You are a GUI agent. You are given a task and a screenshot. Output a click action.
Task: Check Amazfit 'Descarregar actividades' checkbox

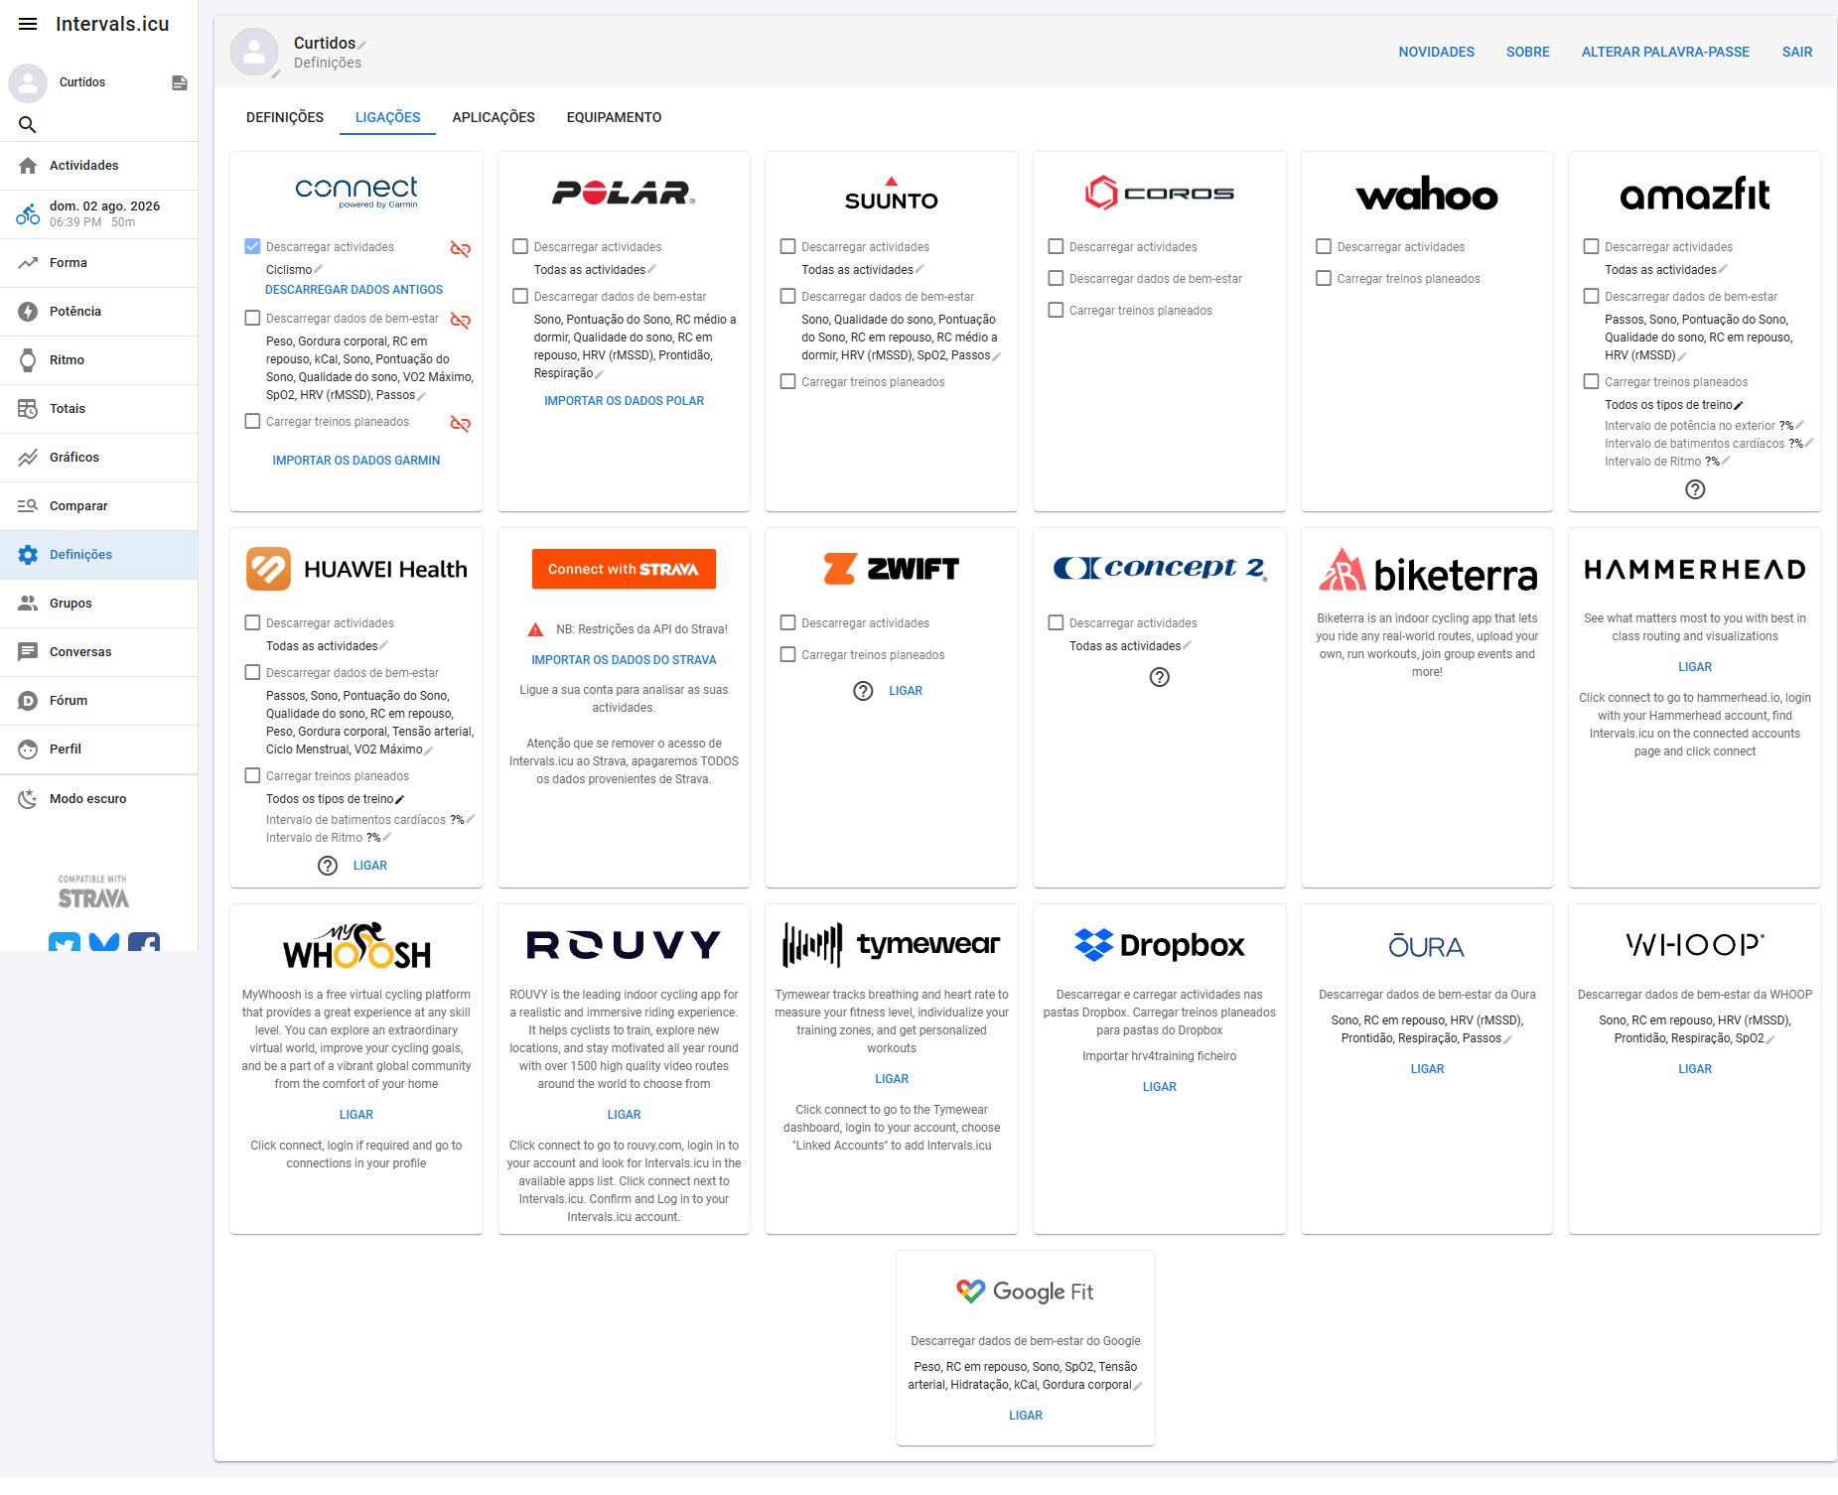tap(1592, 246)
